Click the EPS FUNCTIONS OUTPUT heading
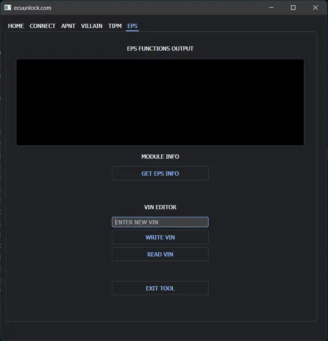328x341 pixels. point(160,48)
